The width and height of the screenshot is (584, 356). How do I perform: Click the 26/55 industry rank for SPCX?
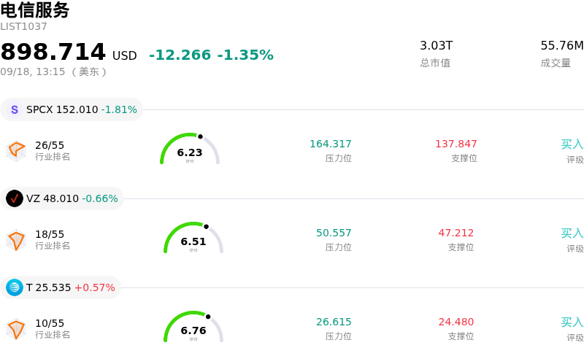[x=50, y=145]
